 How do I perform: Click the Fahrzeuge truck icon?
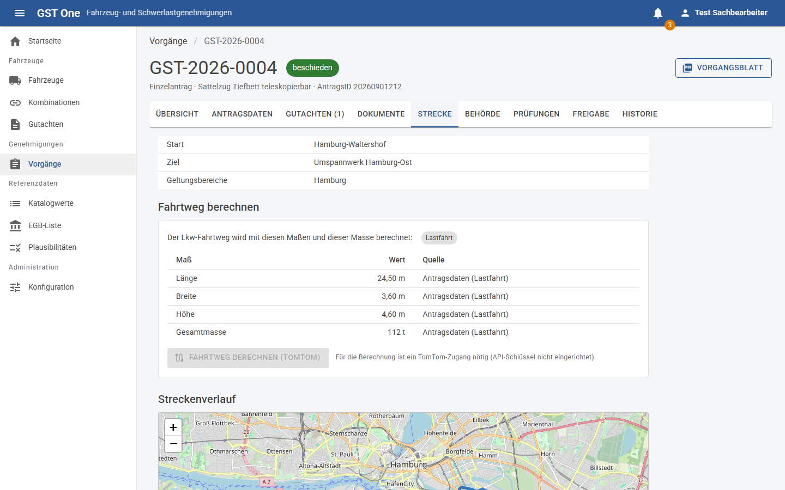point(15,81)
